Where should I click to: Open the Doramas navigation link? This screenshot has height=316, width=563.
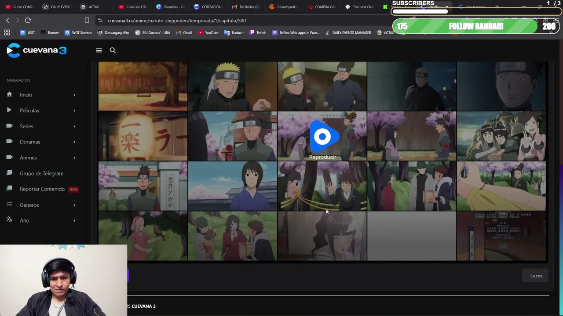coord(30,142)
